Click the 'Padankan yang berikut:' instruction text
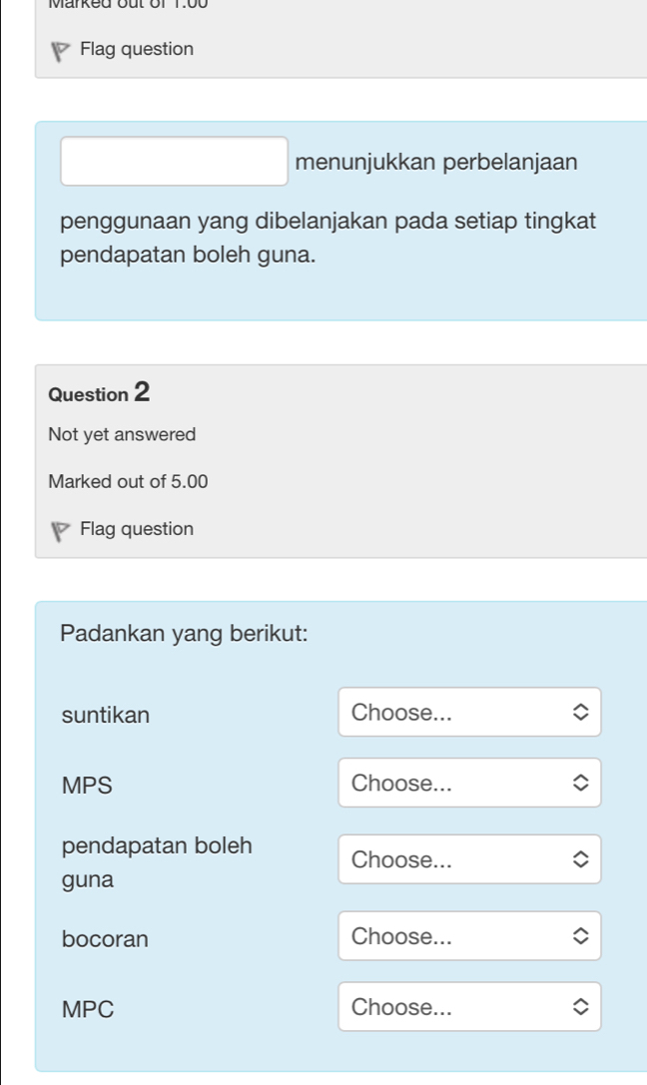647x1085 pixels. click(x=184, y=633)
